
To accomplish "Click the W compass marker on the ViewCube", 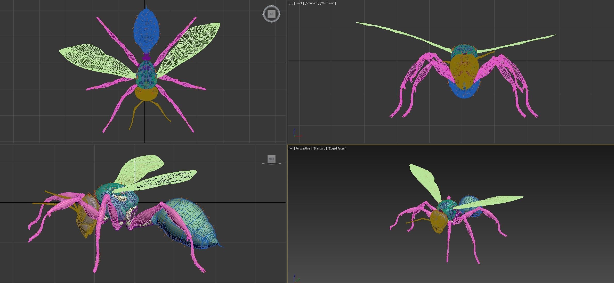I will coord(263,14).
